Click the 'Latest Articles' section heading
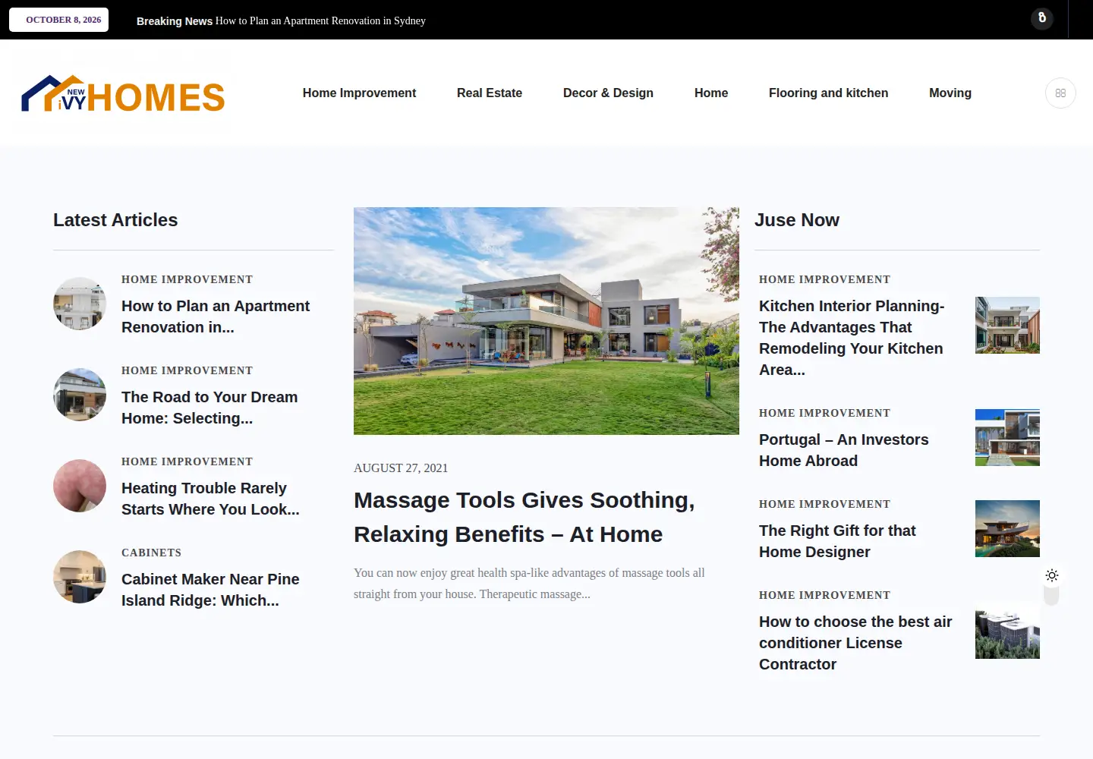 (x=115, y=220)
